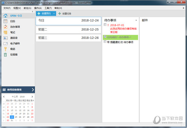Select 31 in the mini calendar
Image resolution: width=187 pixels, height=128 pixels.
pyautogui.click(x=12, y=120)
